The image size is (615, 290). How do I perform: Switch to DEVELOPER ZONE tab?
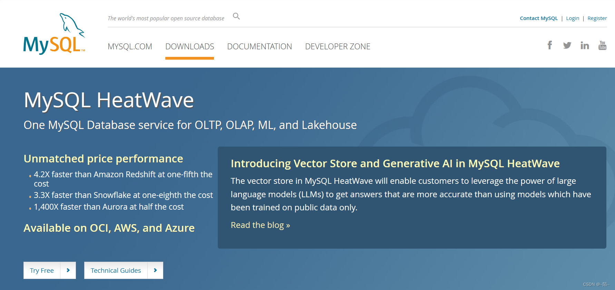[x=338, y=47]
